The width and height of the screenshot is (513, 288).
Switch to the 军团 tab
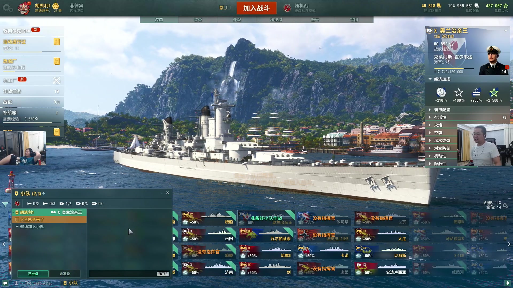click(x=354, y=20)
